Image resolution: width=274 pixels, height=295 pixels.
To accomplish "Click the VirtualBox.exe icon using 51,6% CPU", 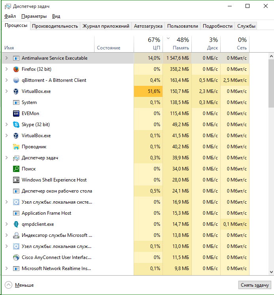I will [16, 91].
